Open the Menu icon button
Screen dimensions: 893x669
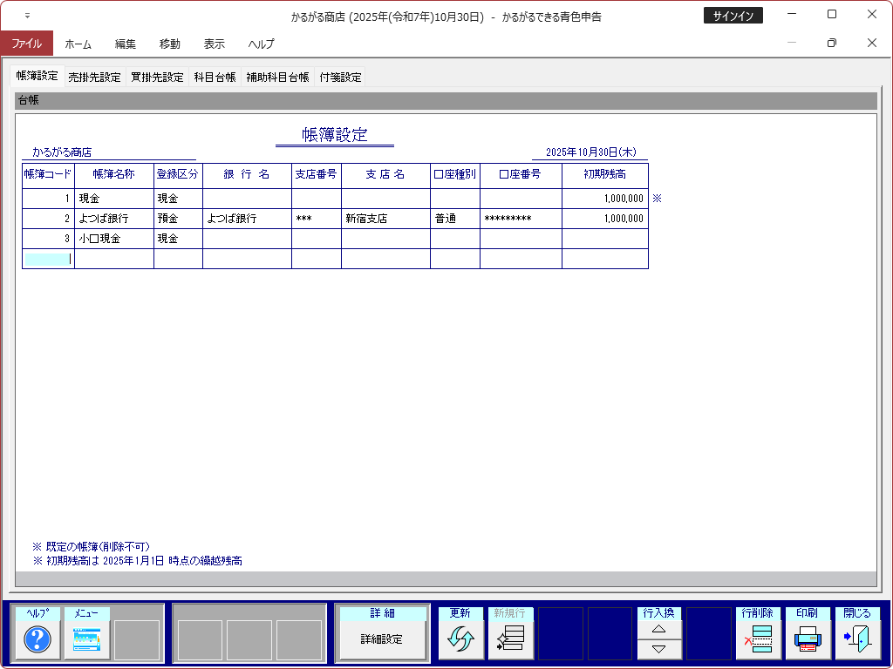pyautogui.click(x=87, y=640)
